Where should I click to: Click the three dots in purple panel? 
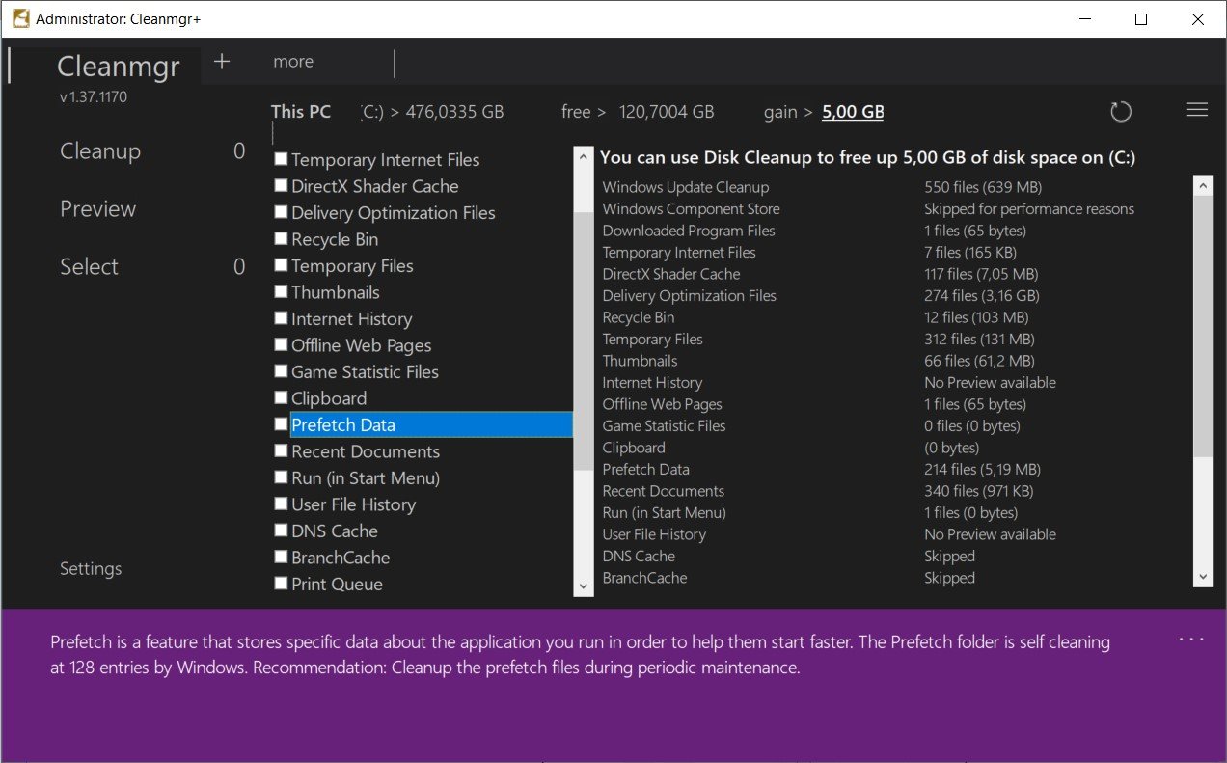(x=1191, y=640)
